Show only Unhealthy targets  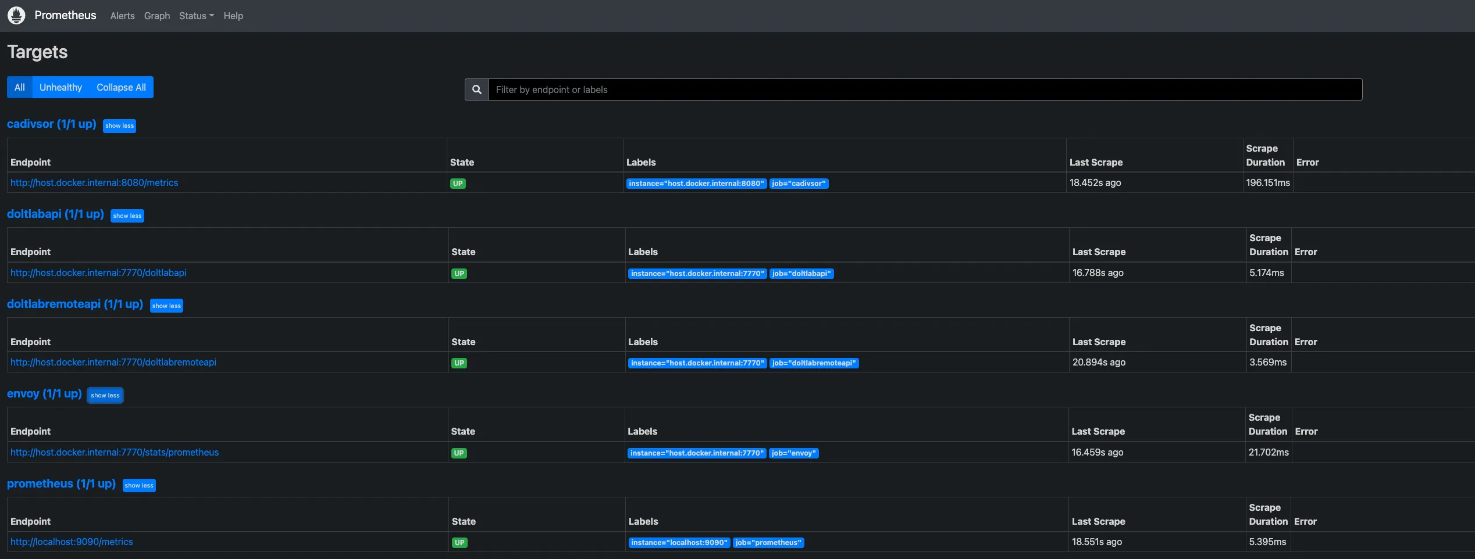pos(60,87)
